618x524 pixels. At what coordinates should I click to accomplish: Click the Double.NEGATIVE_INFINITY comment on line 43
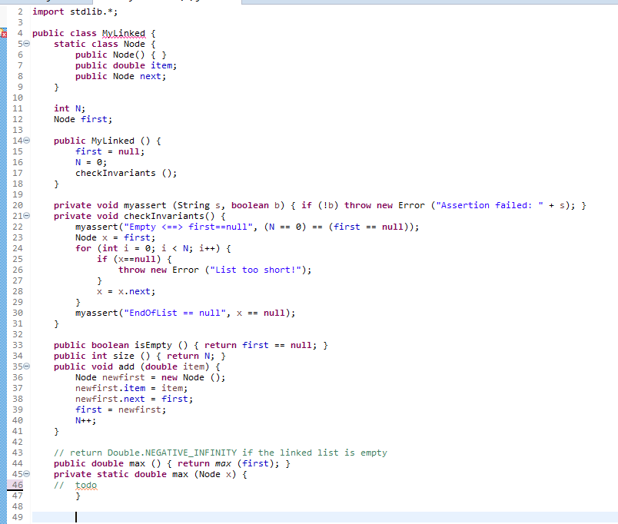pyautogui.click(x=221, y=453)
